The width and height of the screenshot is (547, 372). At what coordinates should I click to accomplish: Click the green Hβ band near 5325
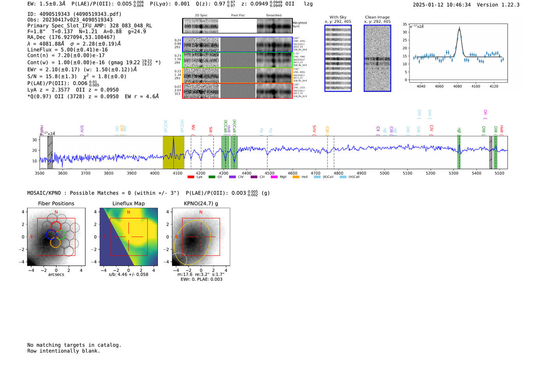[459, 153]
